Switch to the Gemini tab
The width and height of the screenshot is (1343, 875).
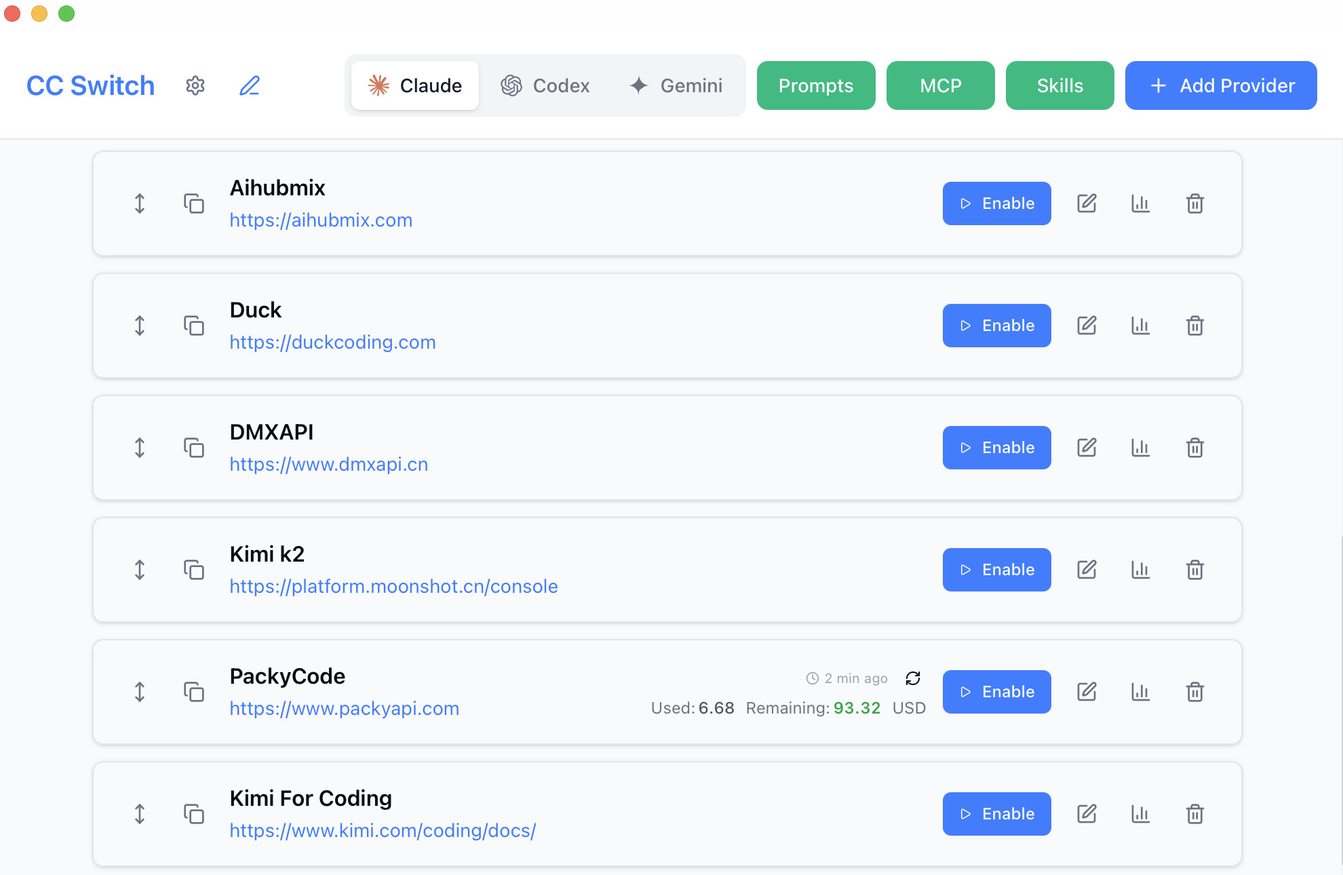pyautogui.click(x=676, y=85)
